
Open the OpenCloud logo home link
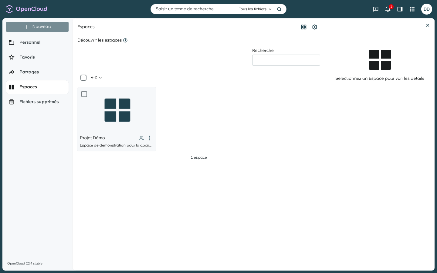[x=27, y=9]
